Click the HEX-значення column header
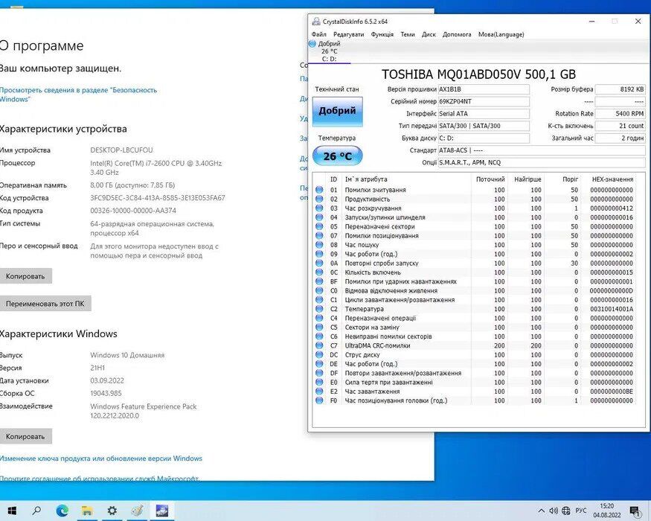This screenshot has height=521, width=651. click(x=613, y=179)
